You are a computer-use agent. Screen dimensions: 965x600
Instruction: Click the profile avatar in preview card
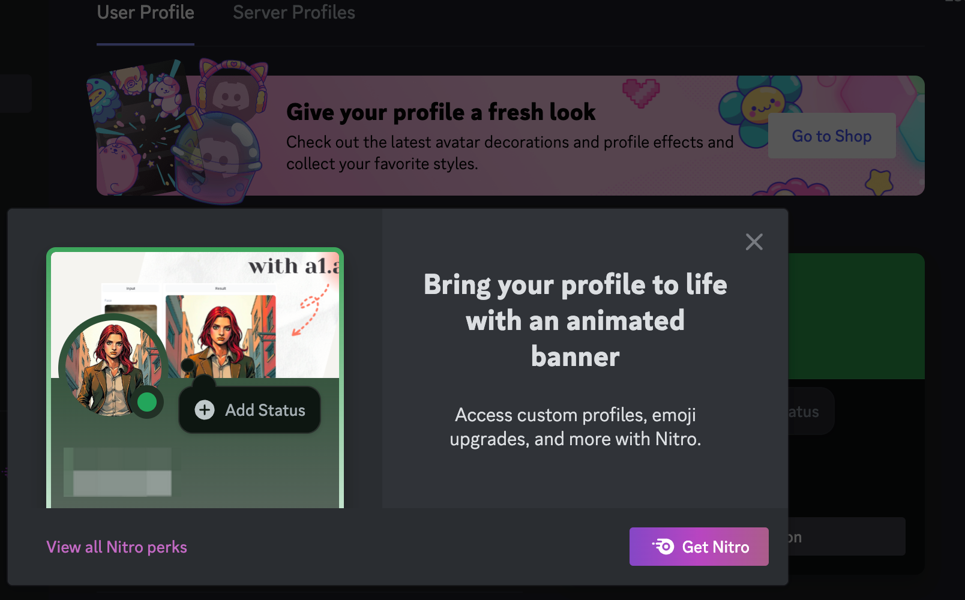(113, 367)
